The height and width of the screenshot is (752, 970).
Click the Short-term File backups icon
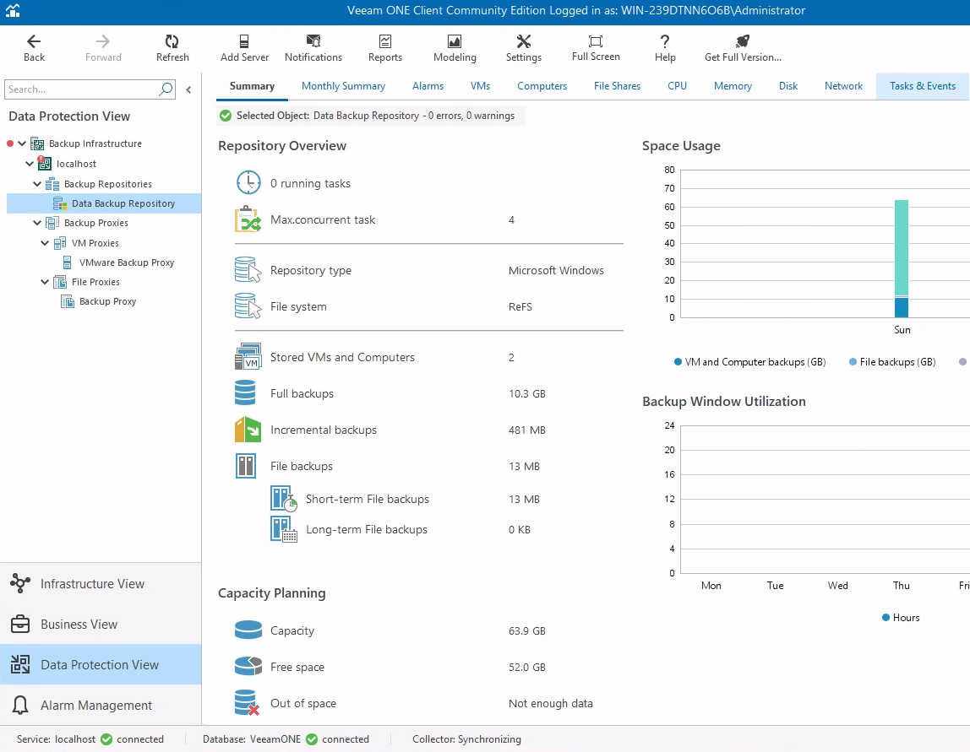pos(284,499)
